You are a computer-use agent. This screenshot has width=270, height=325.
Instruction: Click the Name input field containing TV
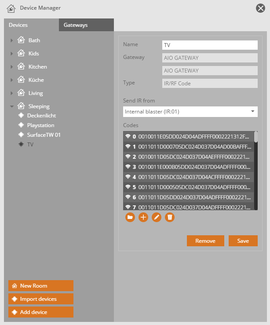click(x=209, y=45)
